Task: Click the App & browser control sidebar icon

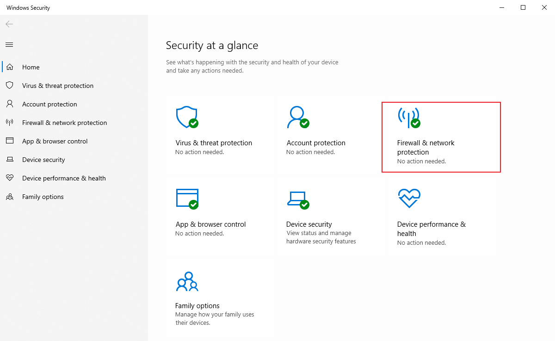Action: tap(10, 141)
